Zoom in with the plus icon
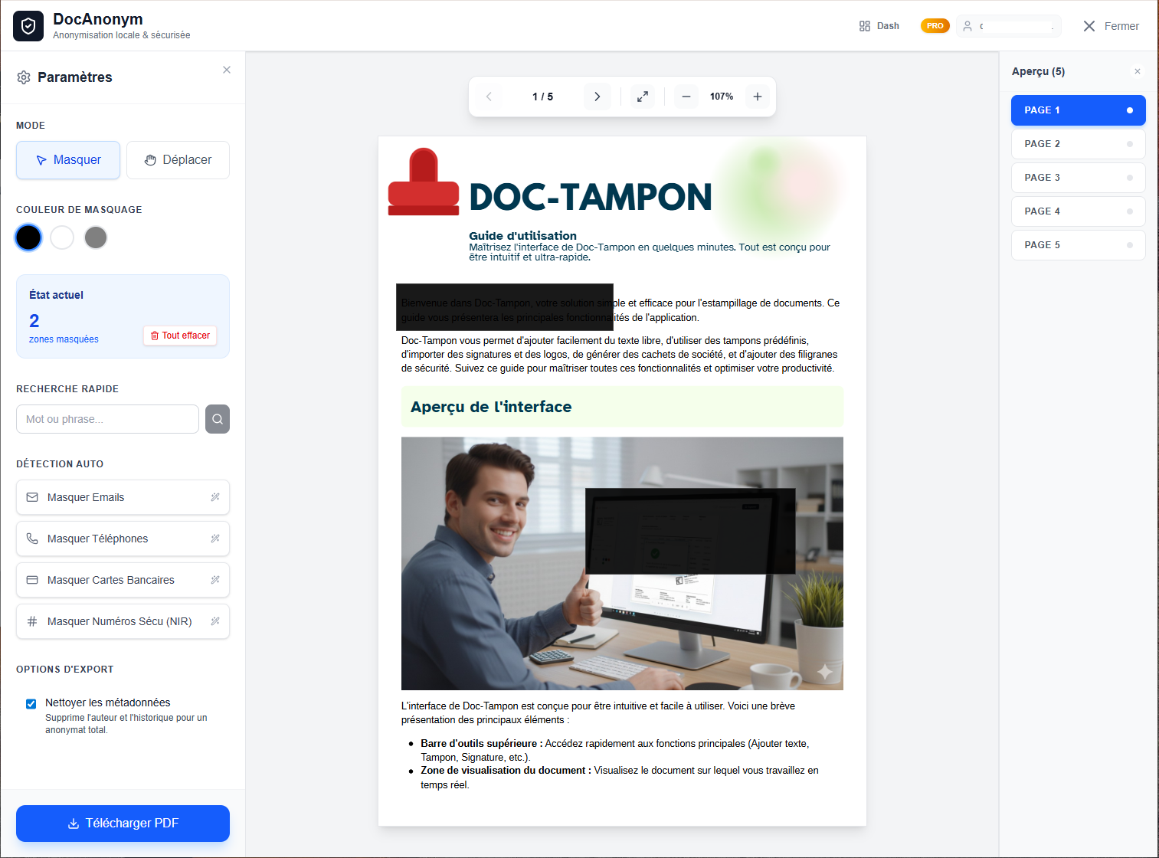The width and height of the screenshot is (1159, 858). tap(757, 97)
